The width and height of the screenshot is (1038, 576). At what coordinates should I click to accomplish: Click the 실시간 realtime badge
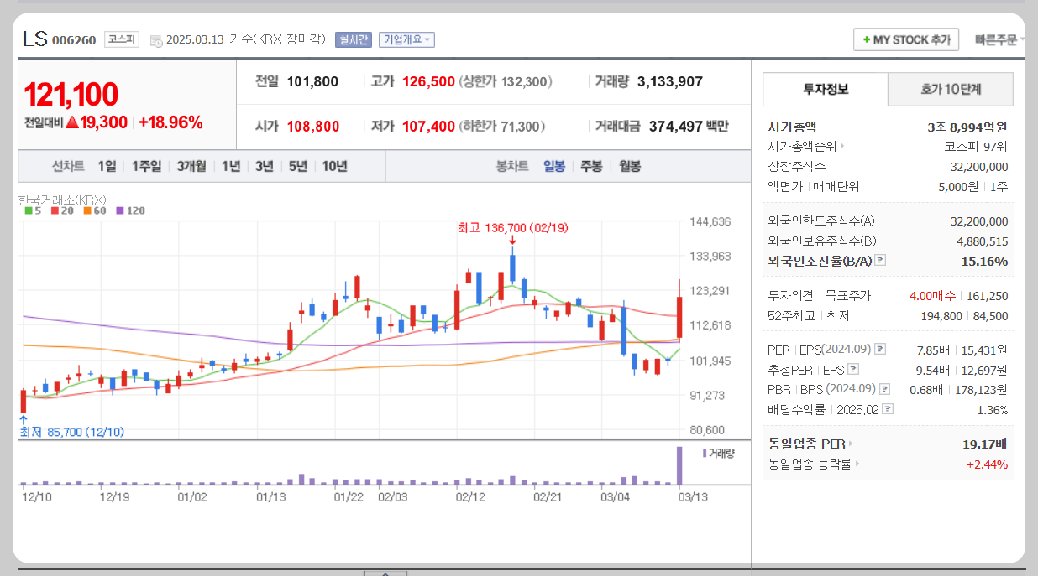tap(354, 39)
